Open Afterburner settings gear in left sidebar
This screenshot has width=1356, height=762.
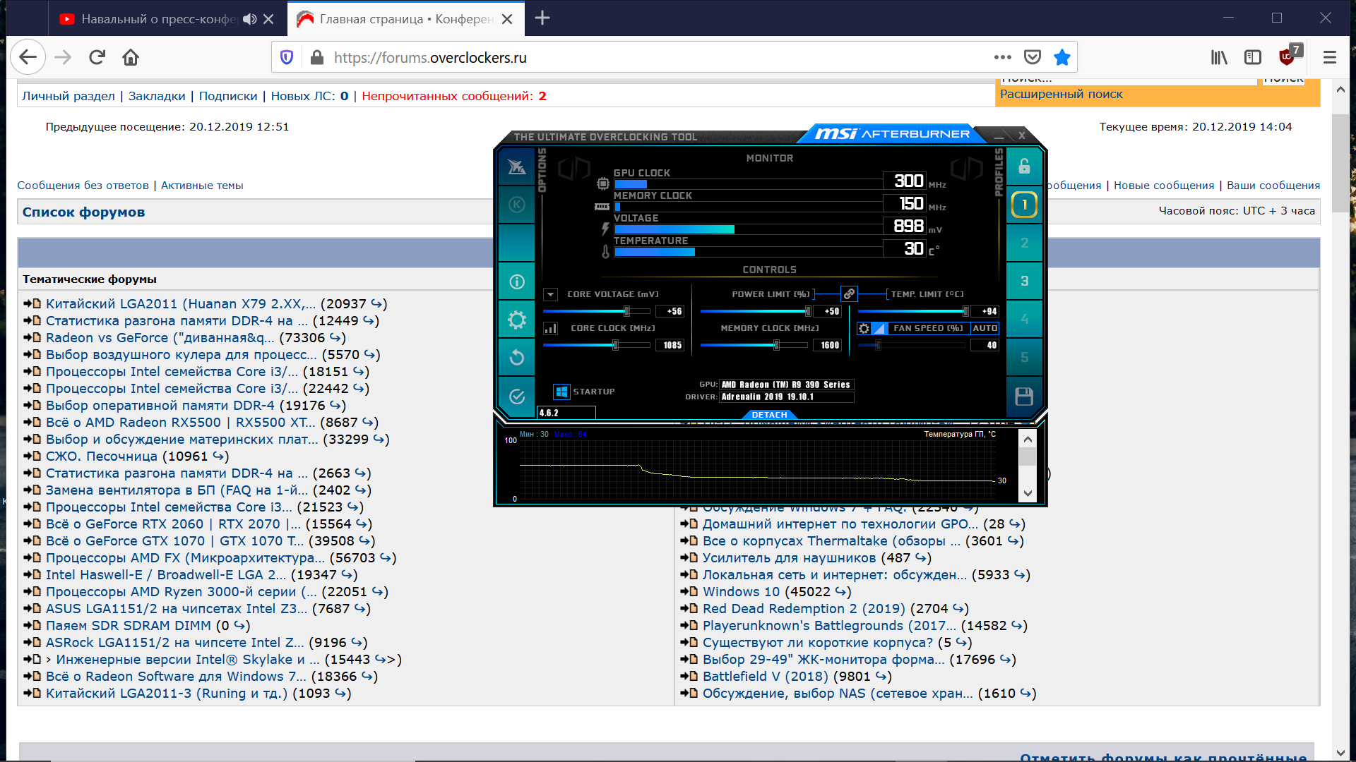pyautogui.click(x=517, y=320)
